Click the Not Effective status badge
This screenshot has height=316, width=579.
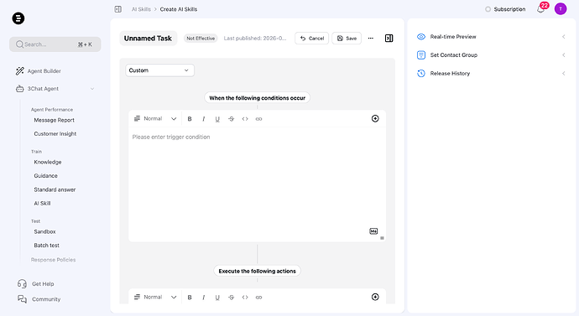click(x=201, y=39)
